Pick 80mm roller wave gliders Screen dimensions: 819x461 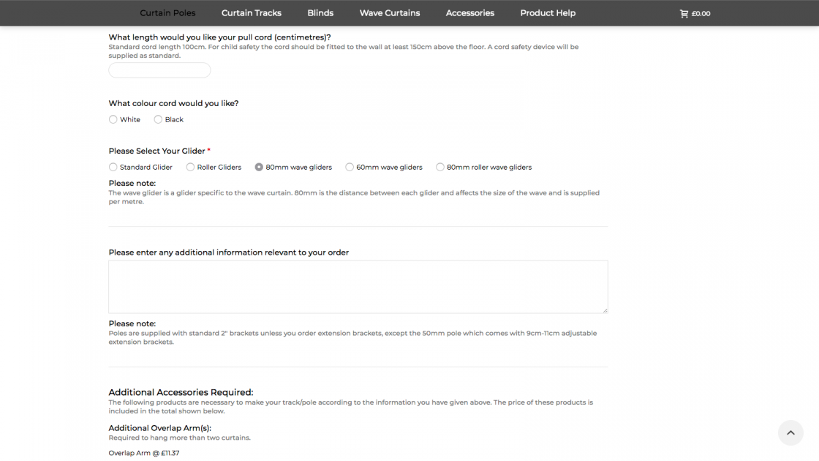pos(440,167)
